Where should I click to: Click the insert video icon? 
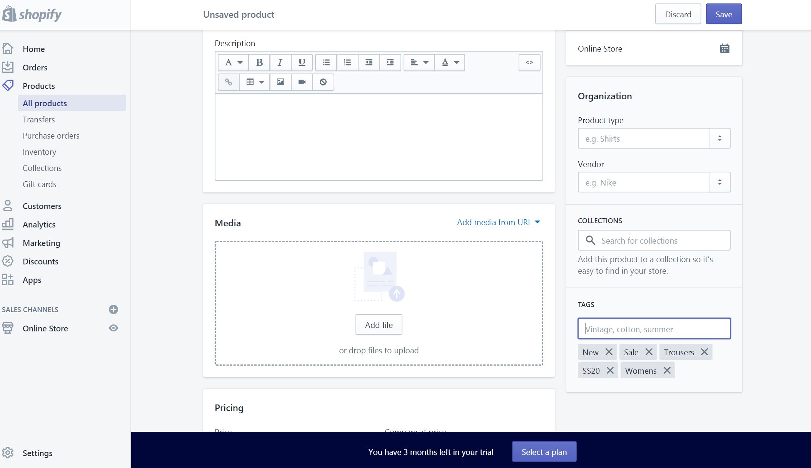coord(302,82)
